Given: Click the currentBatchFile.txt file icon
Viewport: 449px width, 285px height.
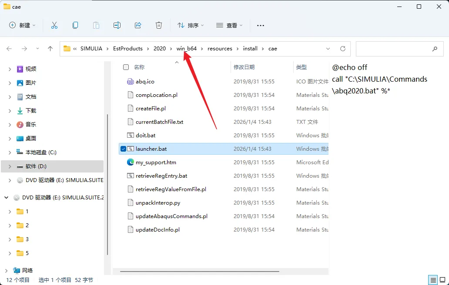Looking at the screenshot, I should click(130, 122).
